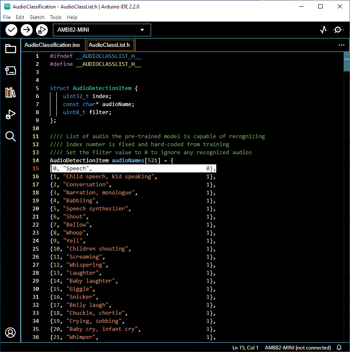Switch to the AudioClassification.ino tab
Viewport: 350px width, 352px height.
[x=52, y=45]
